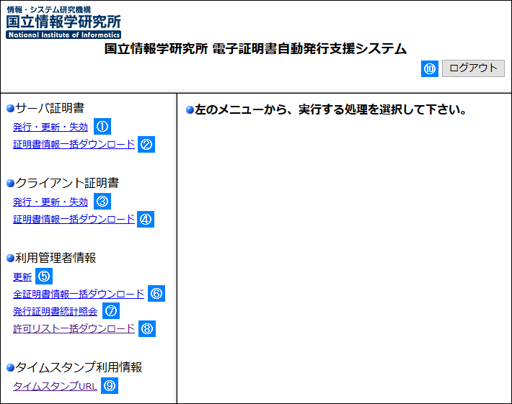Open サーバ証明書 証明書情報一括ダウンロード link
Image resolution: width=512 pixels, height=404 pixels.
click(74, 144)
